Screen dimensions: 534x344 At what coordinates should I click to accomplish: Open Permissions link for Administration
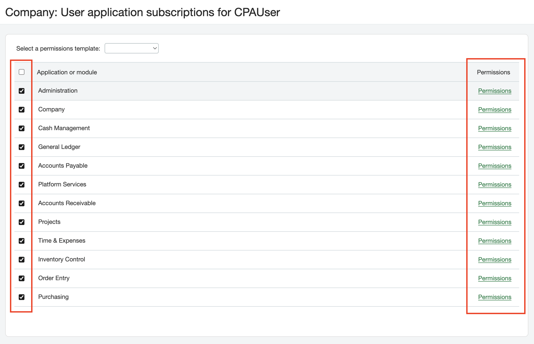tap(495, 91)
